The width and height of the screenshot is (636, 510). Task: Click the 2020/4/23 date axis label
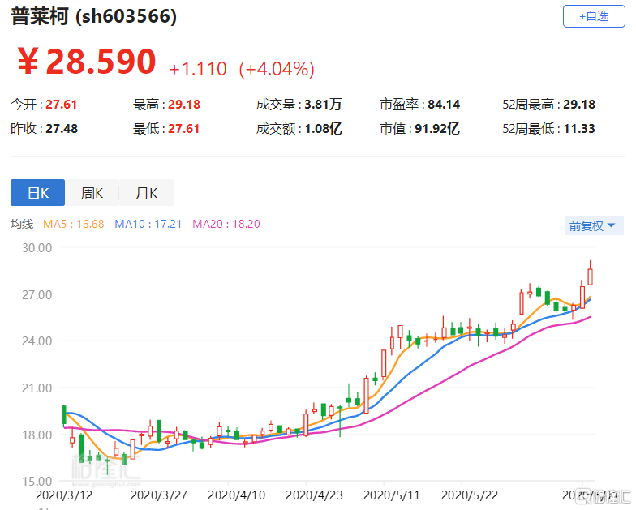coord(314,495)
